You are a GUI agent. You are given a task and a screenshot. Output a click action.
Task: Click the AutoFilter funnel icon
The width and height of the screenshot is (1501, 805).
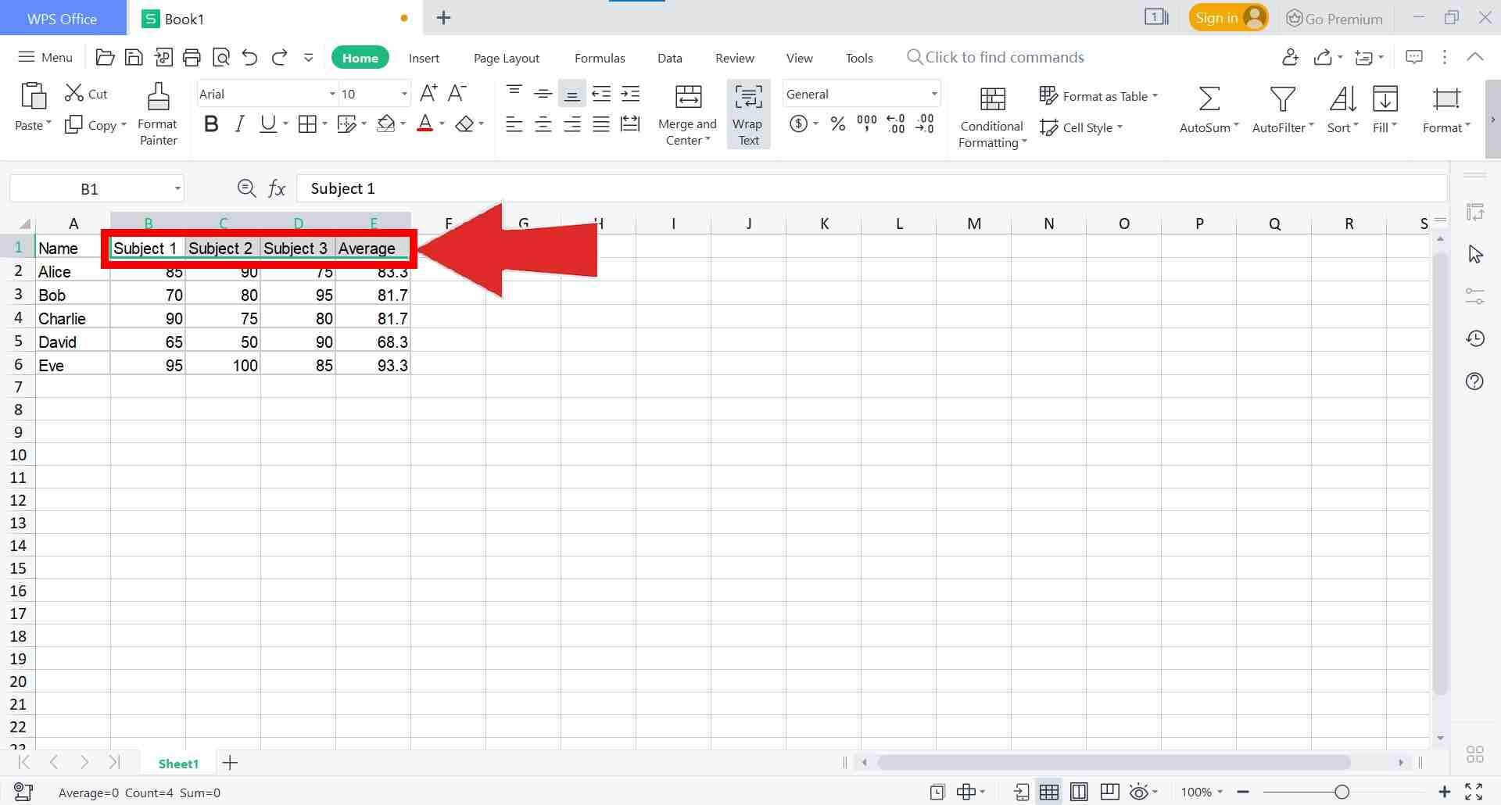tap(1281, 99)
